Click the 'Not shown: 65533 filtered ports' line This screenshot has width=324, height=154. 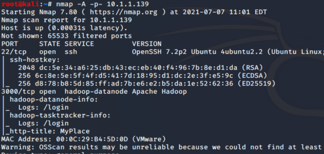(67, 36)
